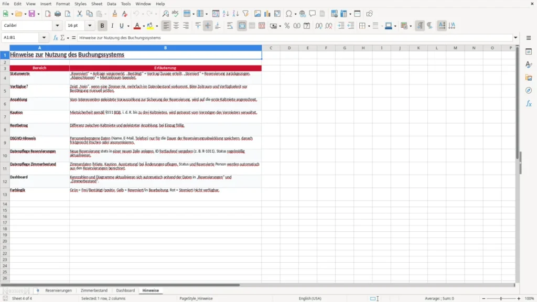Toggle Wrap Text
The width and height of the screenshot is (537, 302).
[x=230, y=26]
